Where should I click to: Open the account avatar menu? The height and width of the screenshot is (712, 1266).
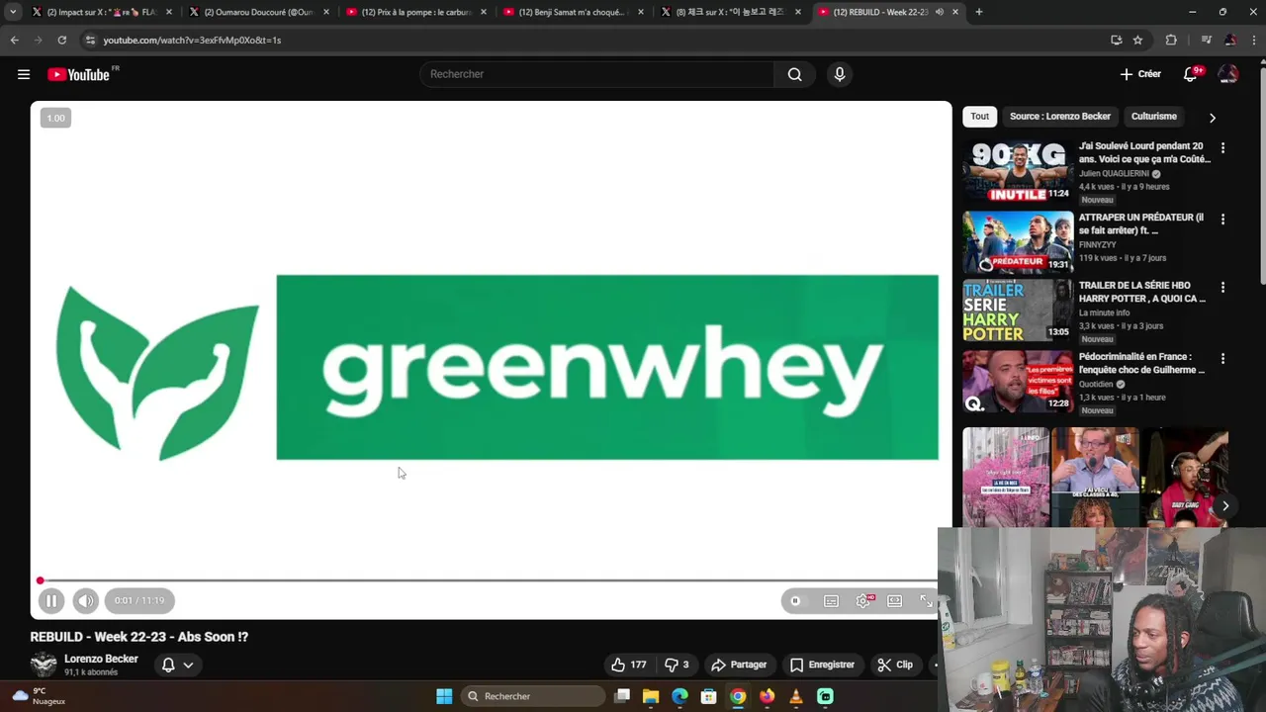click(x=1228, y=74)
